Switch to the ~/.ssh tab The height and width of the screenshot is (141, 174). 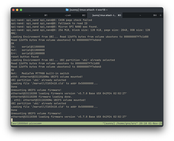pyautogui.click(x=68, y=15)
